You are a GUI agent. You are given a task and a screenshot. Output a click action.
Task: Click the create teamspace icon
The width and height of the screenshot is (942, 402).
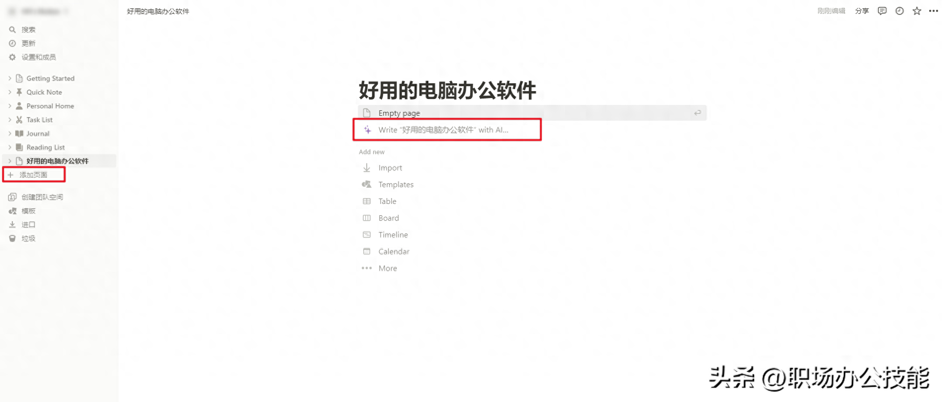(x=12, y=197)
